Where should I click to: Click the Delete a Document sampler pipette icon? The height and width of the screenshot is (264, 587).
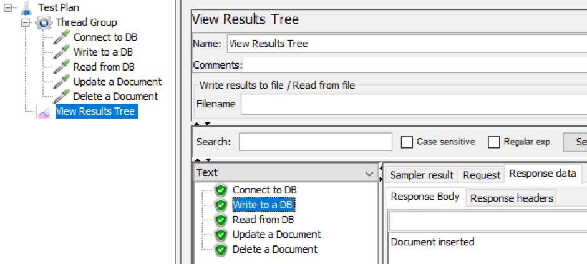point(61,96)
